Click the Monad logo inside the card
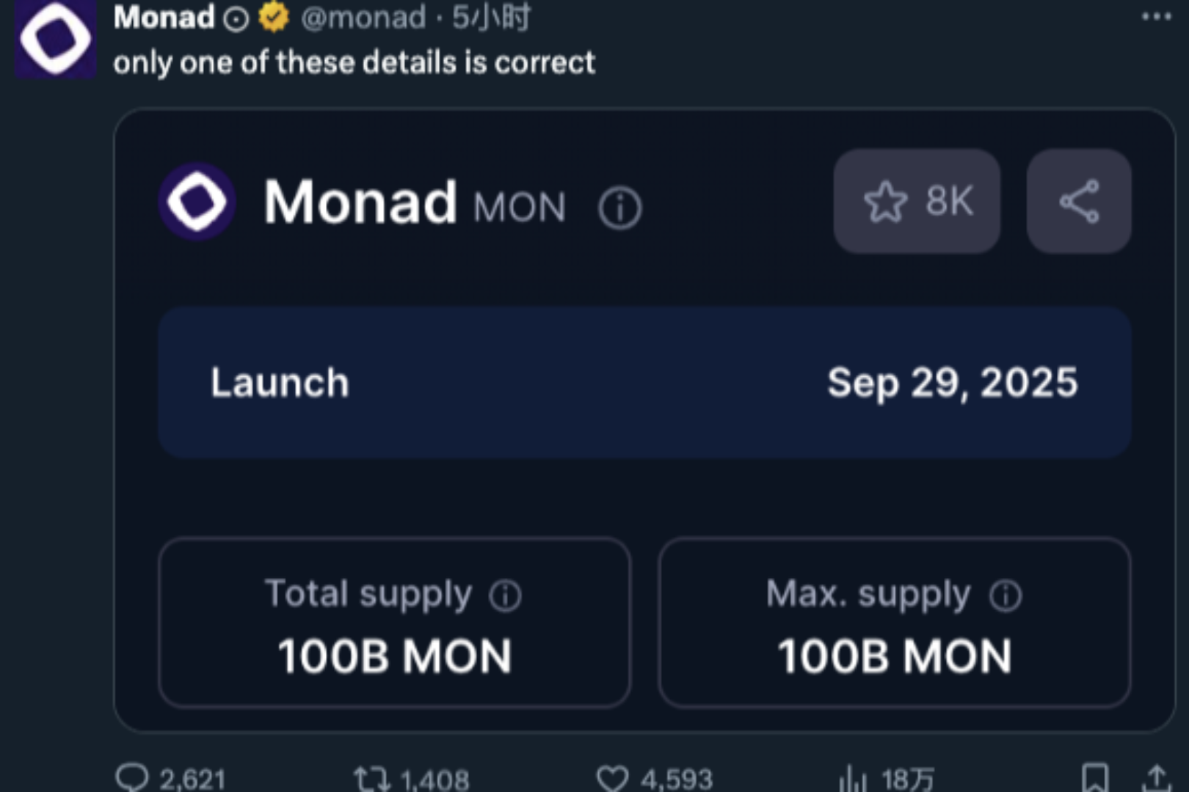This screenshot has width=1189, height=792. [x=197, y=202]
